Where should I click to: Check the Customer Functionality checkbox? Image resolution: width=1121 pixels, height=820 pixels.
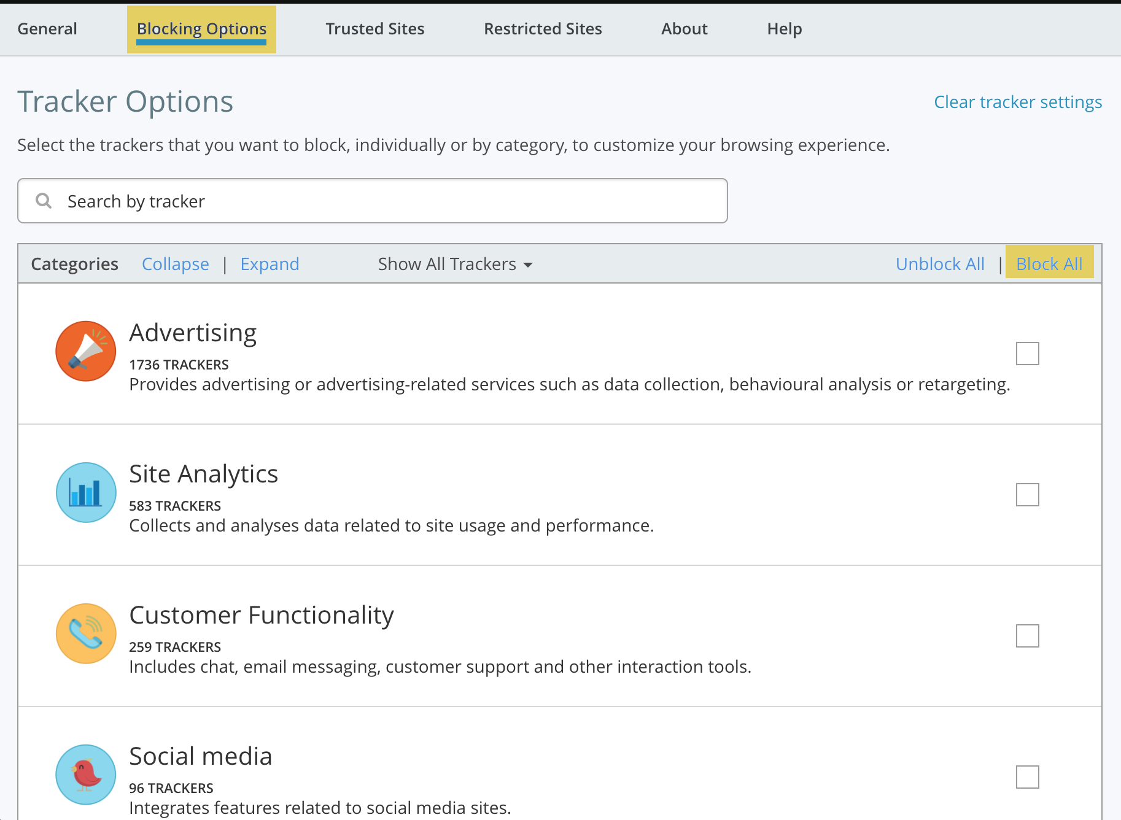tap(1027, 636)
